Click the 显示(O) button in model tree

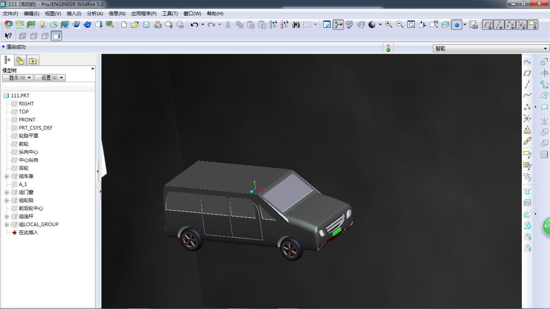tap(17, 78)
